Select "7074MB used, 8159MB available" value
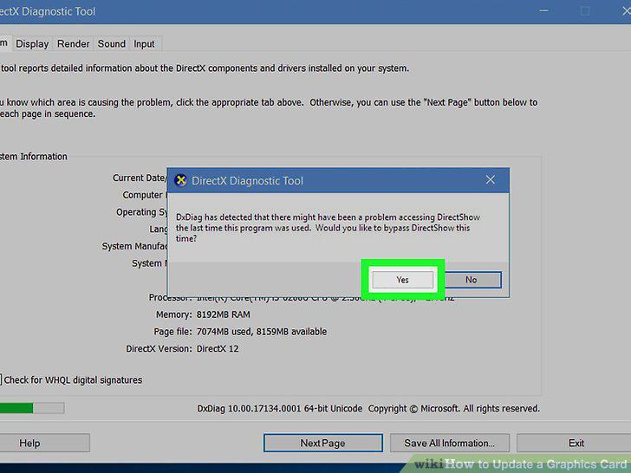Screen dimensions: 631x473 [262, 332]
